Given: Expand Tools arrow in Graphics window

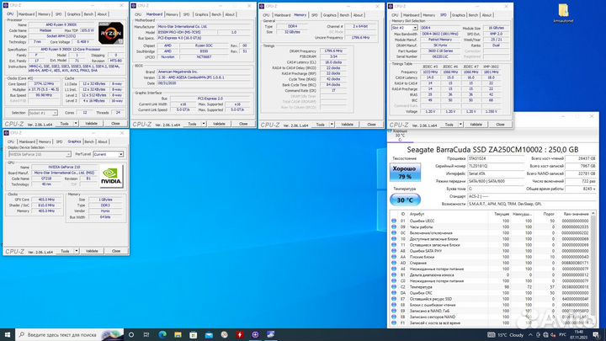Looking at the screenshot, I should click(77, 251).
